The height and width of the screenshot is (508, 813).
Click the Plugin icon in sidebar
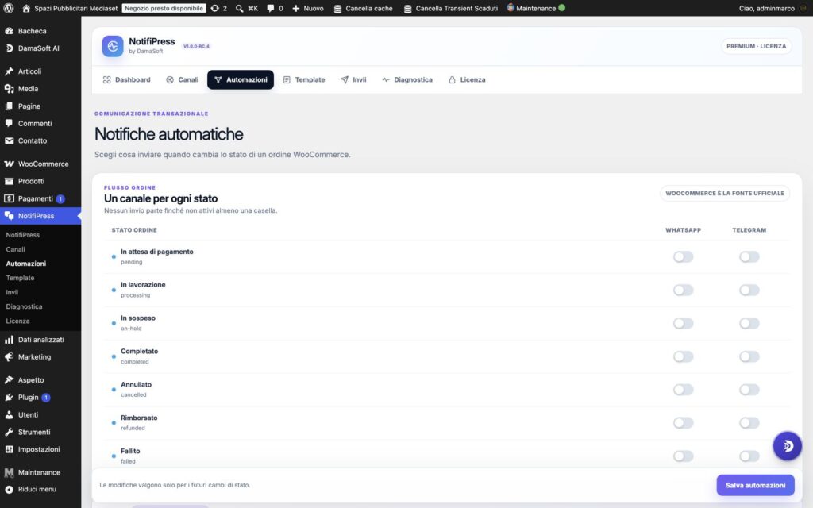(9, 398)
